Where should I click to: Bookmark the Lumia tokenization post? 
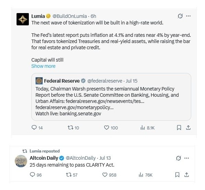[x=179, y=127]
